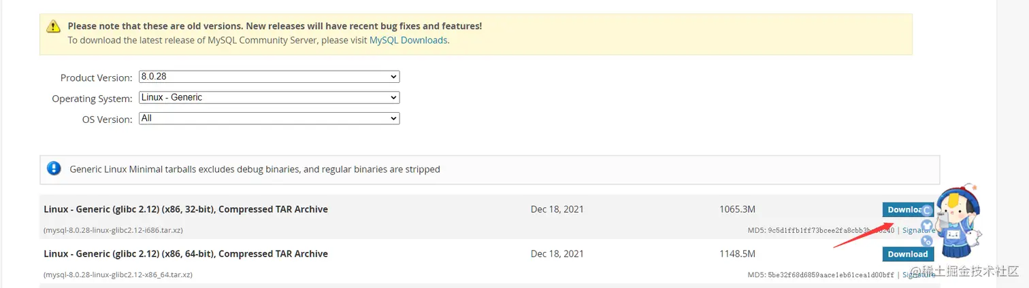Select the 64-bit Compressed TAR Archive title
Screen dimensions: 1029x288
pos(186,253)
